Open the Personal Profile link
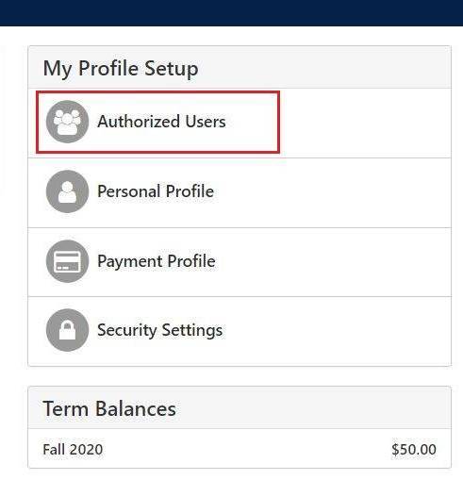The height and width of the screenshot is (480, 463). 156,191
